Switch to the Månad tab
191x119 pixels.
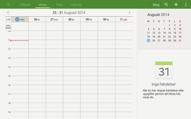pos(26,5)
